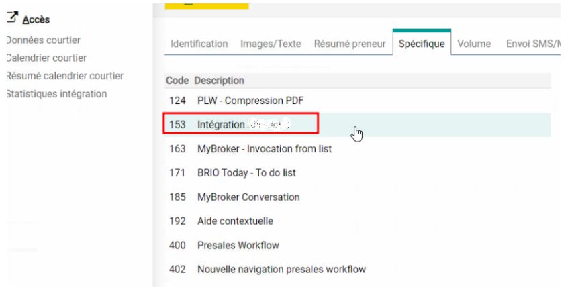Select Nouvelle navigation presales workflow row

click(281, 270)
